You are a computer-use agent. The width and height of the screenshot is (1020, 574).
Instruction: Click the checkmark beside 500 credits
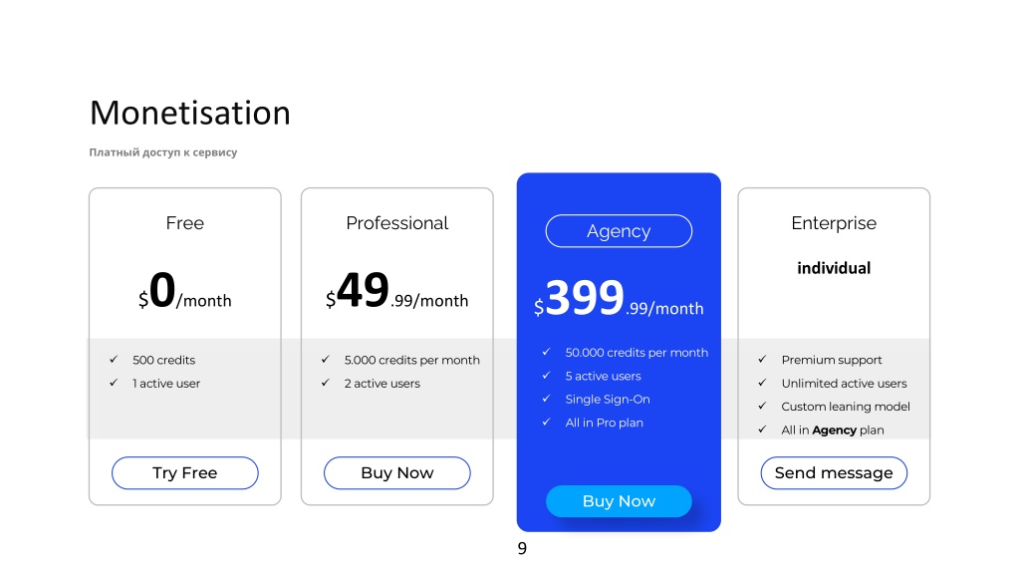tap(114, 359)
